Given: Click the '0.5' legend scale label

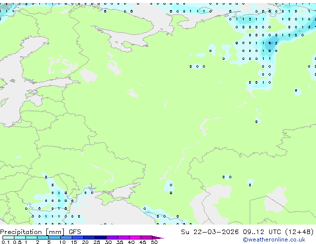Looking at the screenshot, I should tap(17, 242).
